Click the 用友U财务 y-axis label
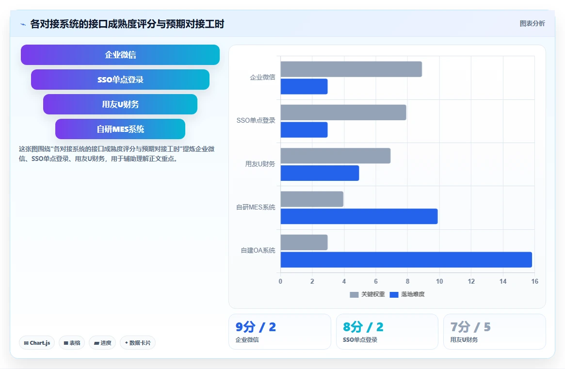This screenshot has width=565, height=369. [260, 164]
